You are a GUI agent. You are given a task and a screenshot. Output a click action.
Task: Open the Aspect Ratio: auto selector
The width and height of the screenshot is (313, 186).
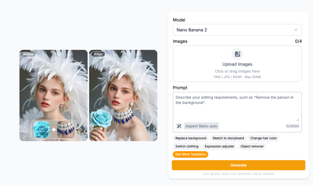coord(201,126)
